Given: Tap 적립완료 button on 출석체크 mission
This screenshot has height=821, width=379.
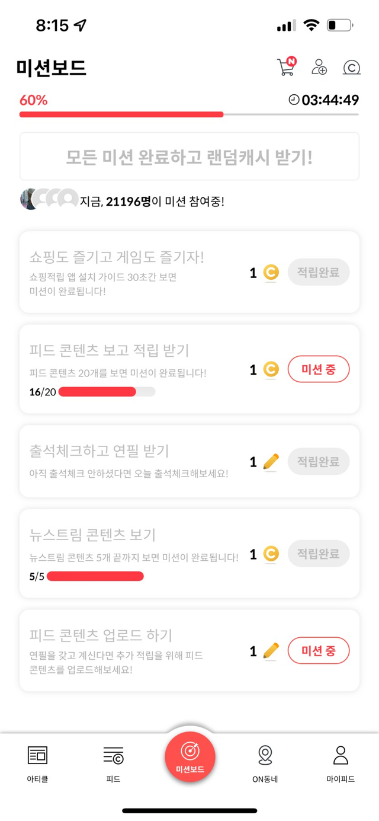Looking at the screenshot, I should (x=319, y=462).
